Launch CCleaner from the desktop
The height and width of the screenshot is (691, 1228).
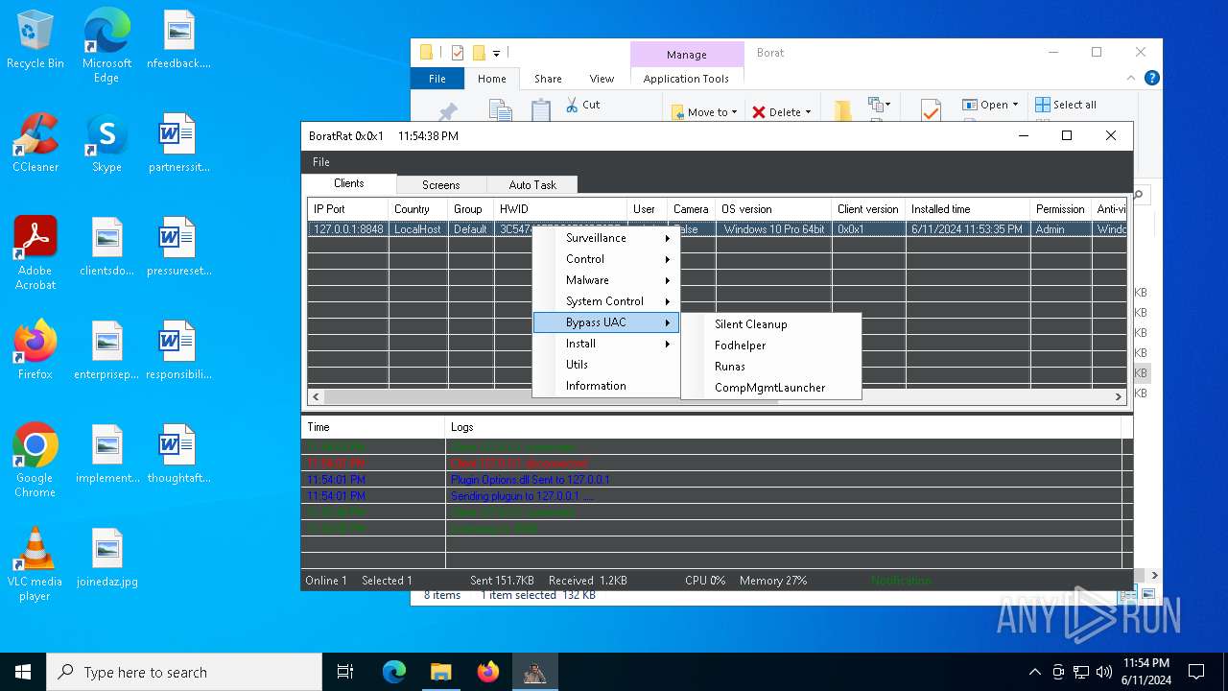tap(35, 144)
